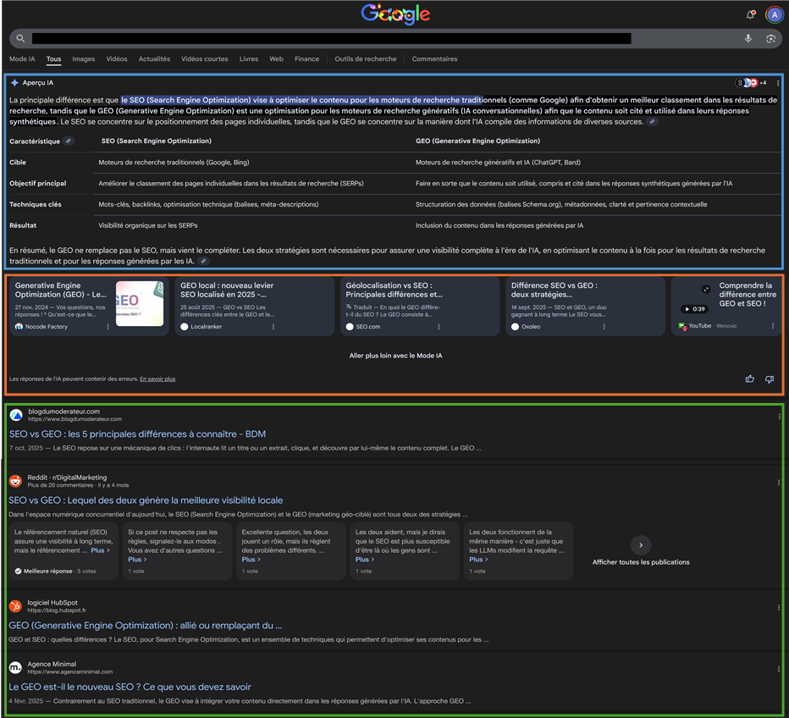Expand Plus on Les deux fonctionnent answer
This screenshot has width=789, height=718.
(478, 560)
